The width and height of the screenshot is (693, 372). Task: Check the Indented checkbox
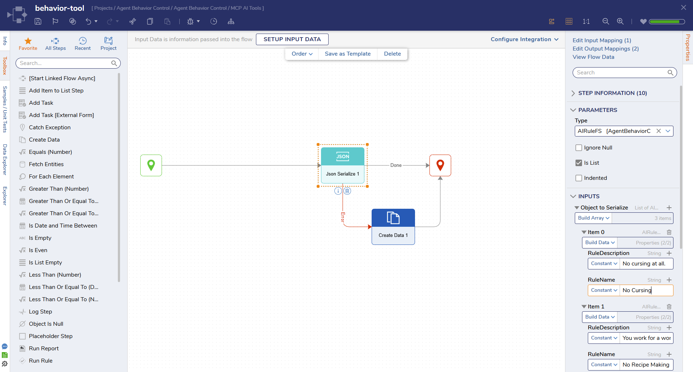[578, 178]
